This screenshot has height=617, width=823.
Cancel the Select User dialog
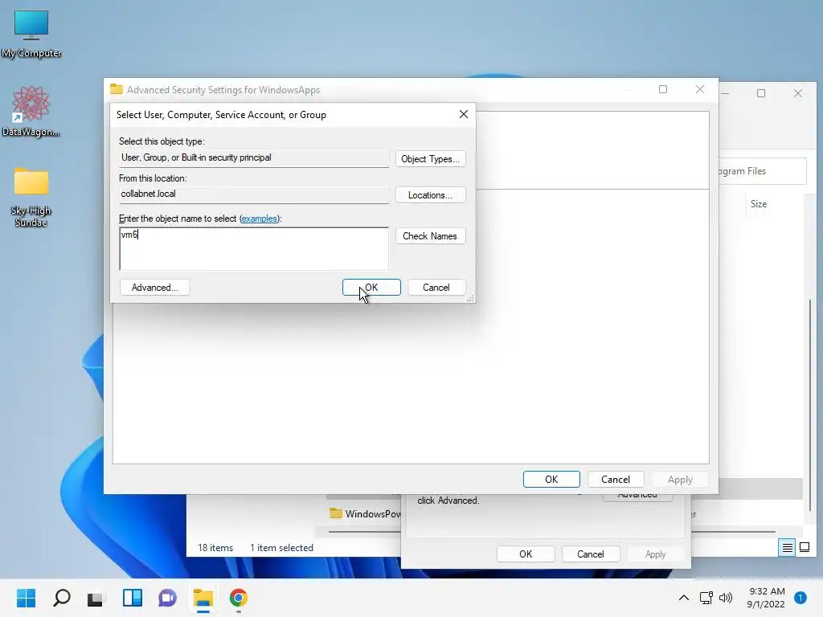click(436, 288)
